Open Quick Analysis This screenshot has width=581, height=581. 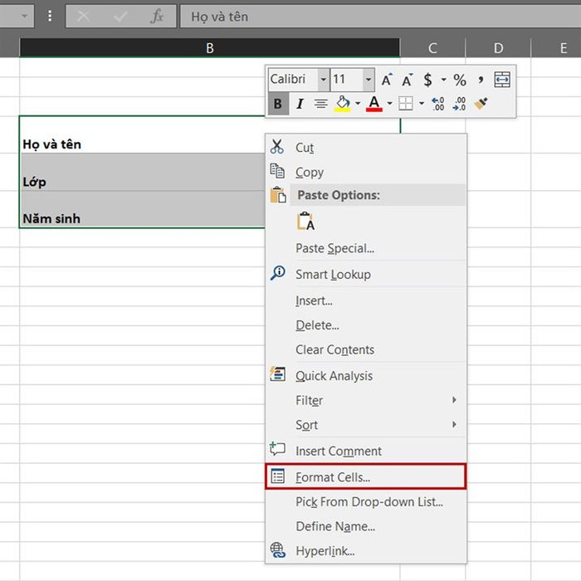click(x=366, y=375)
